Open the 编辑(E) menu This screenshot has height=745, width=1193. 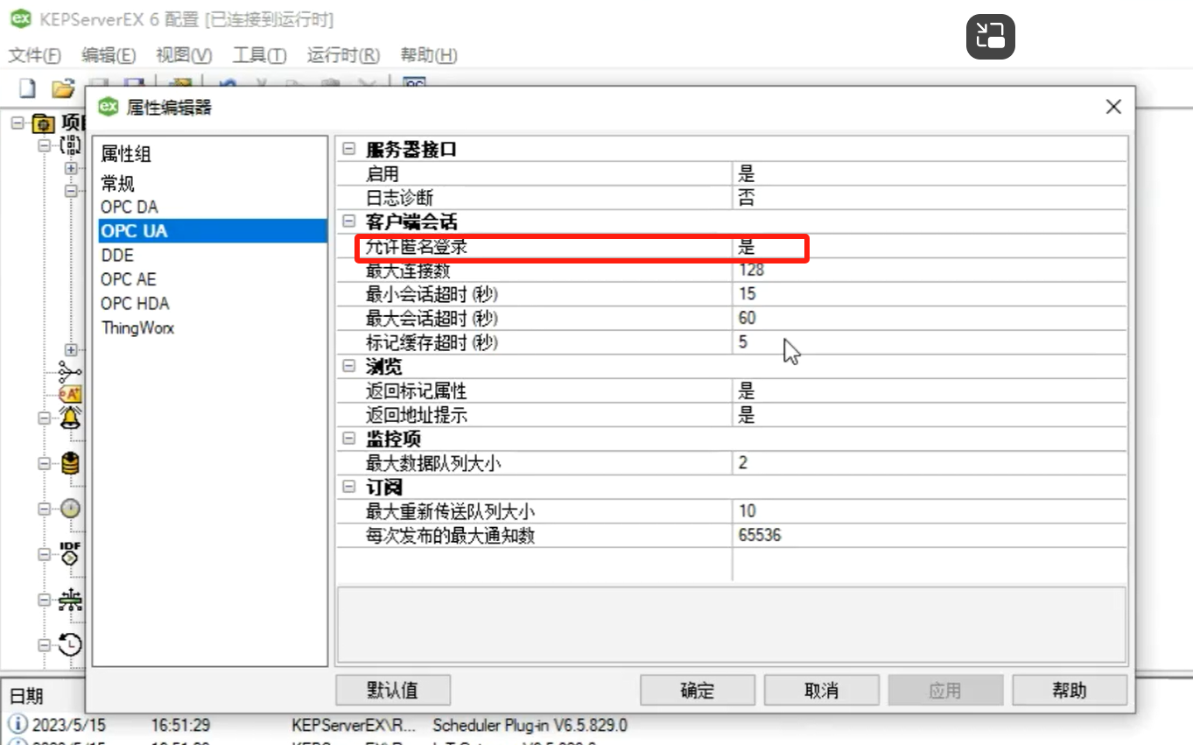point(109,55)
